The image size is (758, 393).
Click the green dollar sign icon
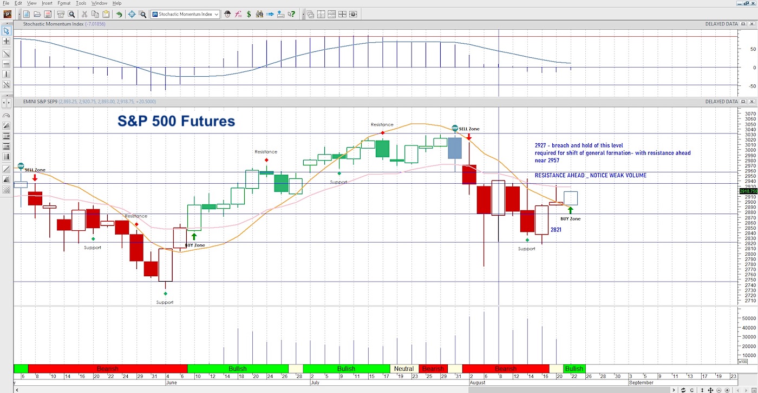coord(249,14)
